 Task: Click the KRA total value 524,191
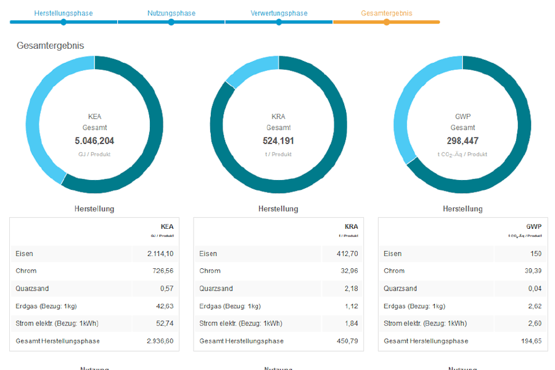(278, 141)
